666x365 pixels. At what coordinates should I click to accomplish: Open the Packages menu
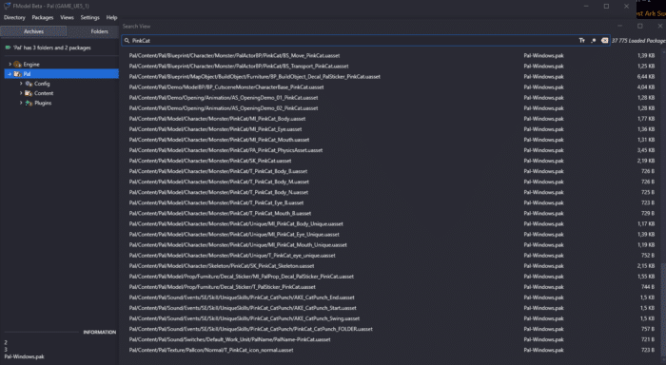click(x=43, y=17)
